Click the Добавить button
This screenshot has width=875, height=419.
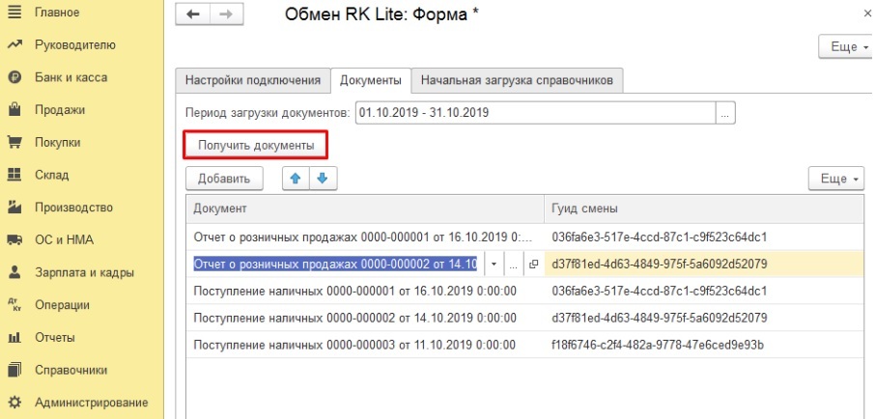point(224,179)
